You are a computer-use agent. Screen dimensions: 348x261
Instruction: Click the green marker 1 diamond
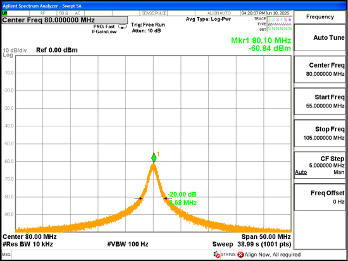[x=154, y=158]
